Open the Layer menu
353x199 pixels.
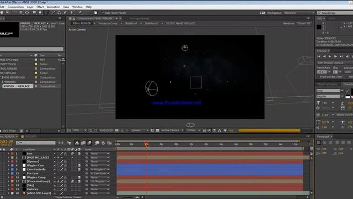coord(30,7)
